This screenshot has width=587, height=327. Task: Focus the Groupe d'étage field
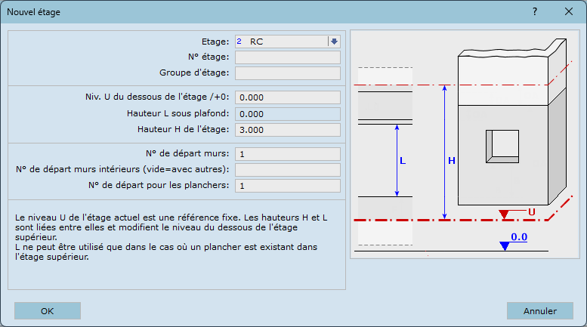coord(288,73)
